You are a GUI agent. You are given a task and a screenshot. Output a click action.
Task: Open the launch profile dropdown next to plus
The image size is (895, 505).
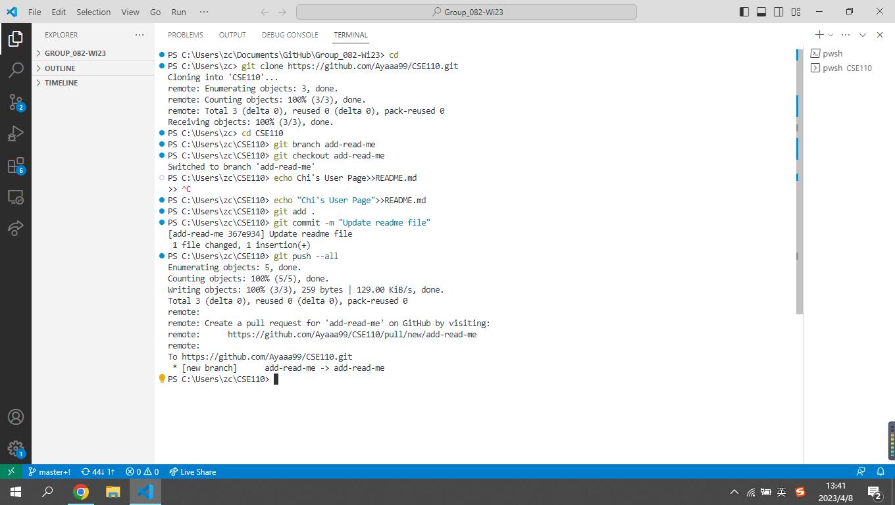click(831, 35)
